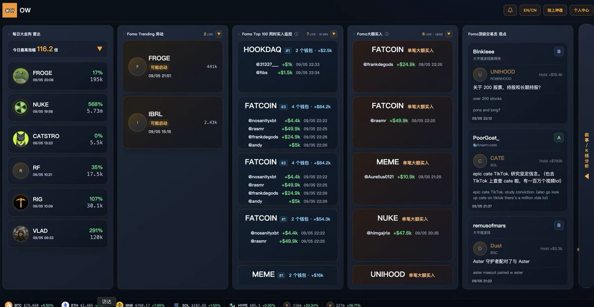594x307 pixels.
Task: Click Hold +$792k on CATE
Action: pos(551,161)
